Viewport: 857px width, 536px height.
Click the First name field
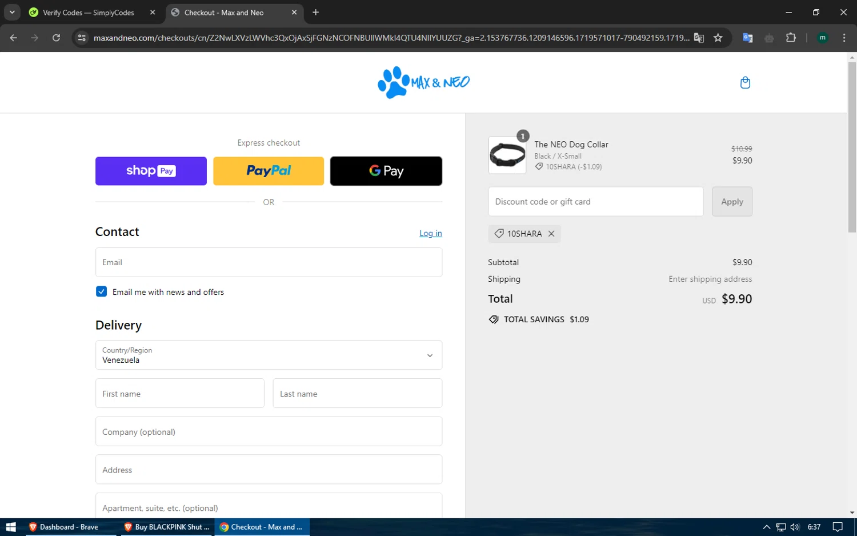pyautogui.click(x=180, y=393)
